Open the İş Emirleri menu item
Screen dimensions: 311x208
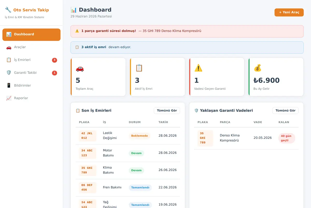[x=31, y=60]
